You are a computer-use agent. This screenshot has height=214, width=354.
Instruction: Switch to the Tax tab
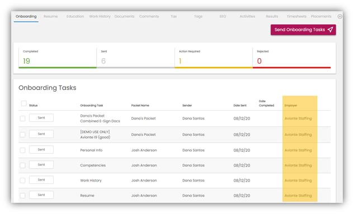(173, 16)
